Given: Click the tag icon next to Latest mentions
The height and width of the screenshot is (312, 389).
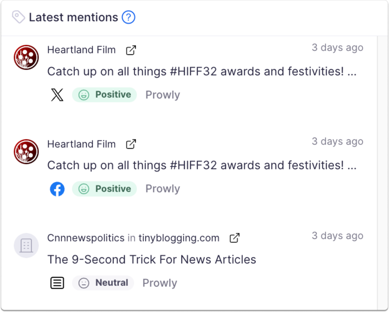Looking at the screenshot, I should point(18,17).
